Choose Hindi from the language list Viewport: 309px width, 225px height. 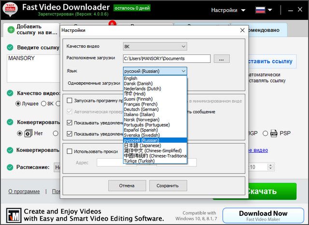(155, 94)
